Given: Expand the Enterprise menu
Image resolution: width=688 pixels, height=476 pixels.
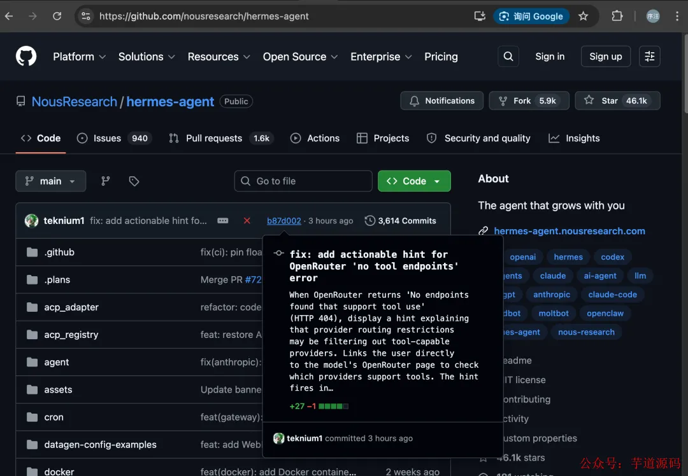Looking at the screenshot, I should point(381,57).
